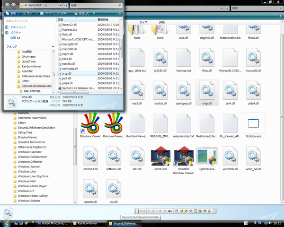
Task: Open the 整理 (Organize) dropdown menu
Action: (x=12, y=13)
